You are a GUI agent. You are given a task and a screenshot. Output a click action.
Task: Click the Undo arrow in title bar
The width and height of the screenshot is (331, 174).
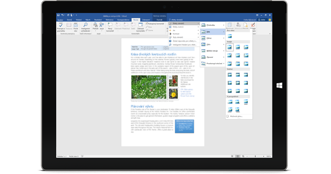click(63, 15)
